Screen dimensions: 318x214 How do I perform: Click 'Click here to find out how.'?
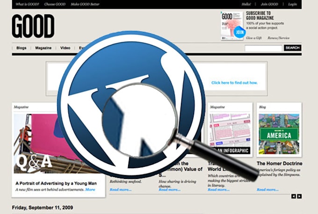(x=234, y=83)
